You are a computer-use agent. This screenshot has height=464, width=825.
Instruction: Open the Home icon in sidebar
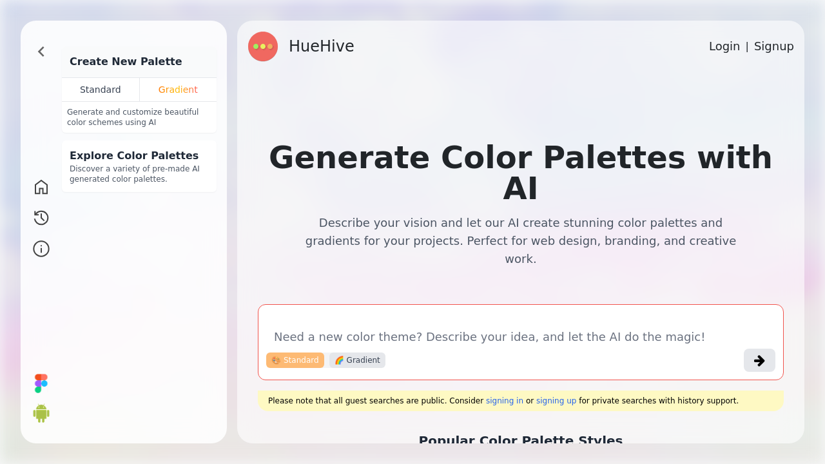pos(41,187)
